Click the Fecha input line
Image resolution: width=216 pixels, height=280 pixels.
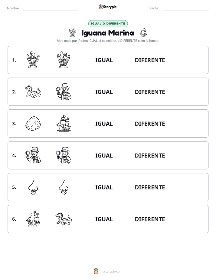[x=186, y=8]
